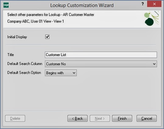Click the Default Search Option label

tap(24, 73)
